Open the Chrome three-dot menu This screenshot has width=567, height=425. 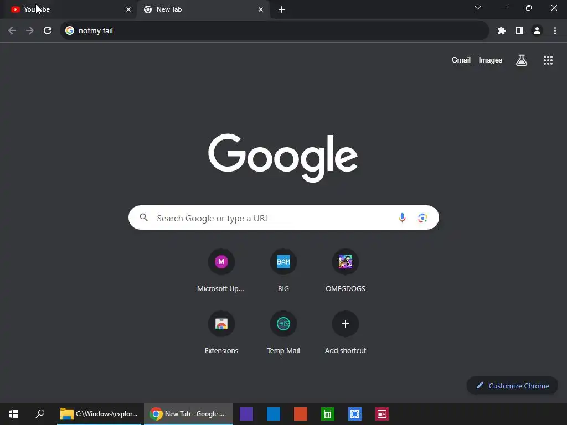(x=555, y=31)
